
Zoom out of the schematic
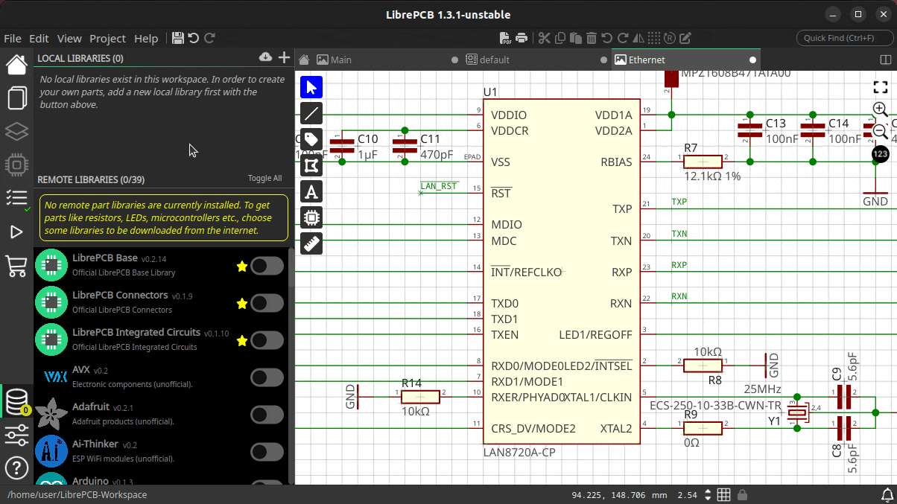[880, 132]
